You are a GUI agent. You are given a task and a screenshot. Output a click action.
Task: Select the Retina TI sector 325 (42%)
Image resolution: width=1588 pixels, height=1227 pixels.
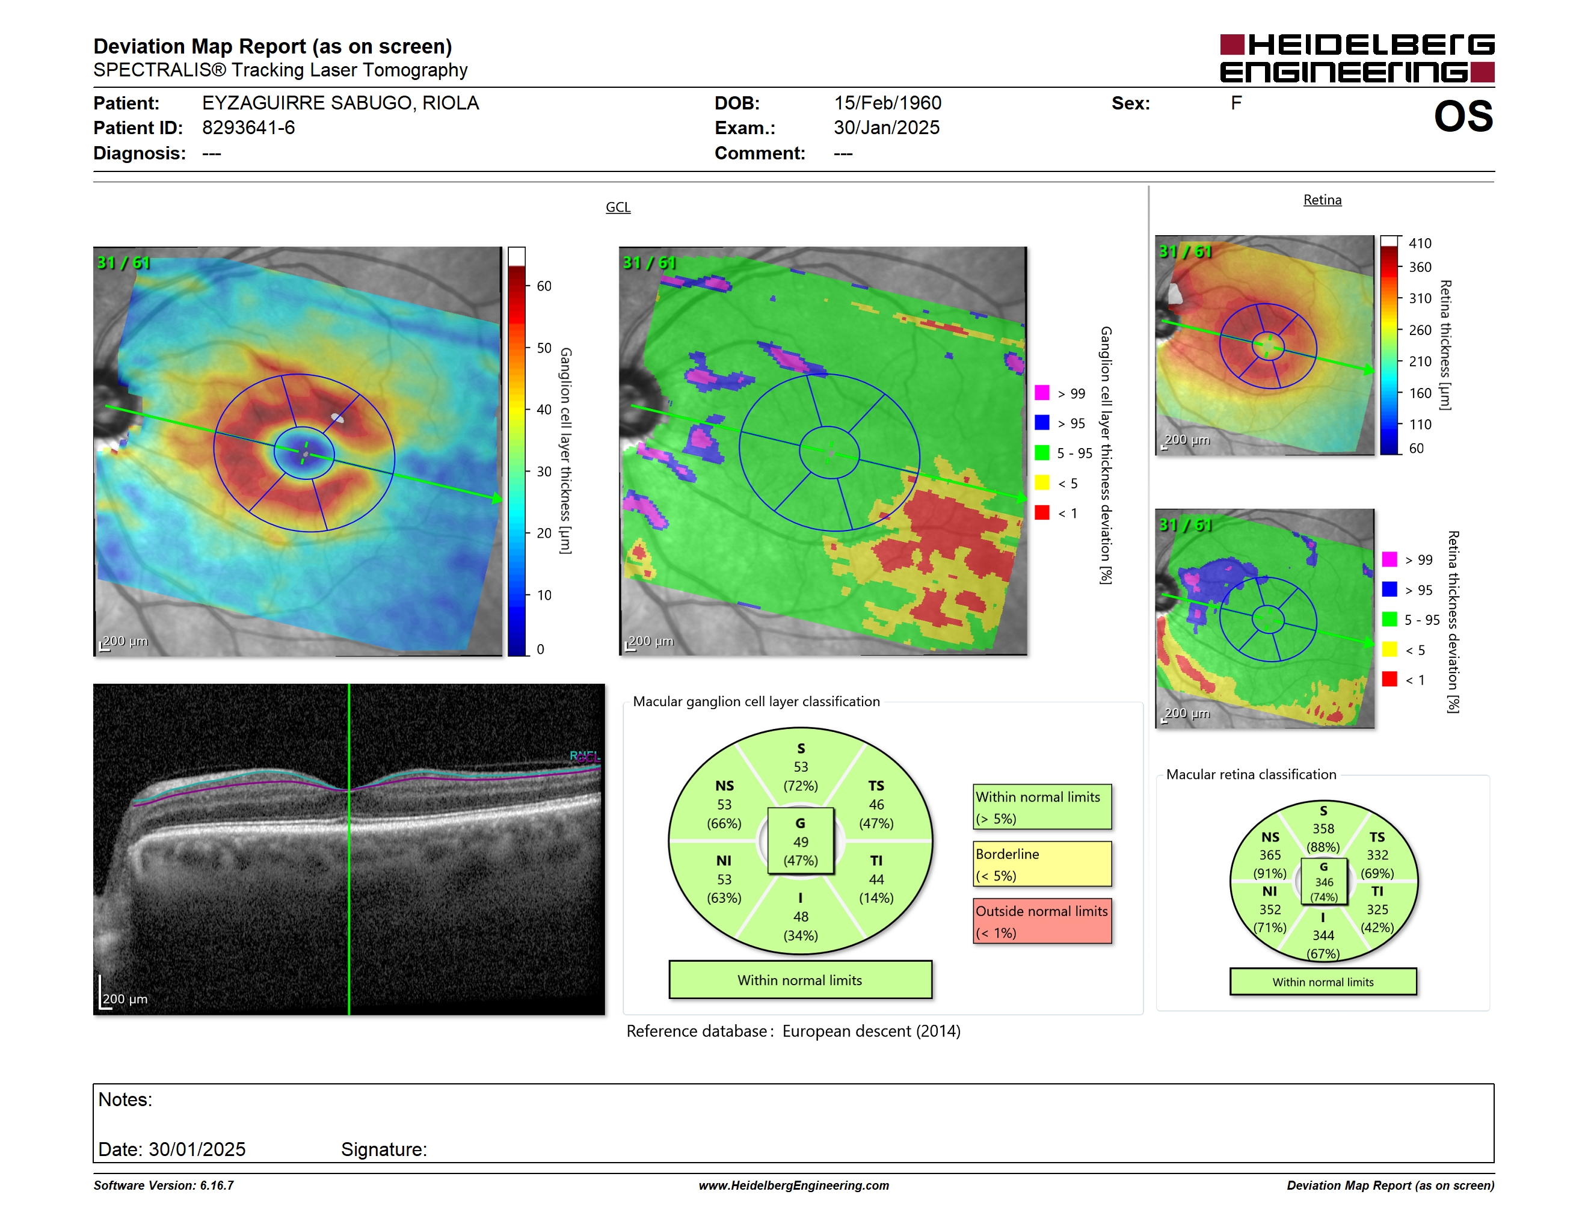click(x=1377, y=909)
